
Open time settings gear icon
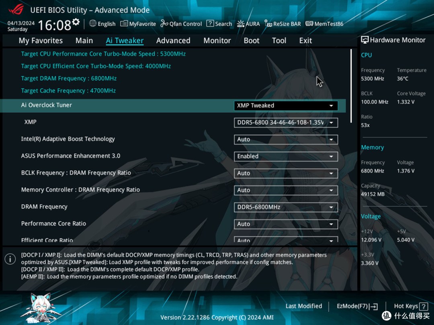[76, 22]
